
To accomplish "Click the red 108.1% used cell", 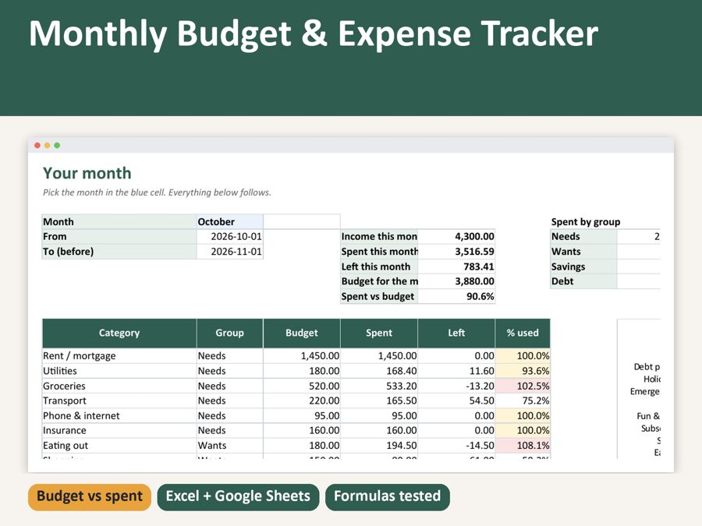I will [x=523, y=446].
